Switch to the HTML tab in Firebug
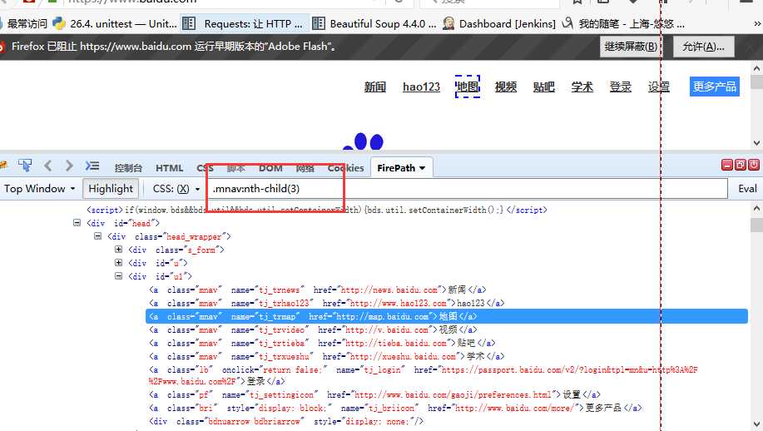Viewport: 763px width, 431px height. (x=170, y=168)
